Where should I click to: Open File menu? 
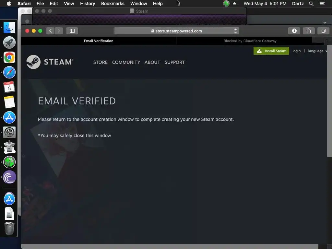[40, 4]
